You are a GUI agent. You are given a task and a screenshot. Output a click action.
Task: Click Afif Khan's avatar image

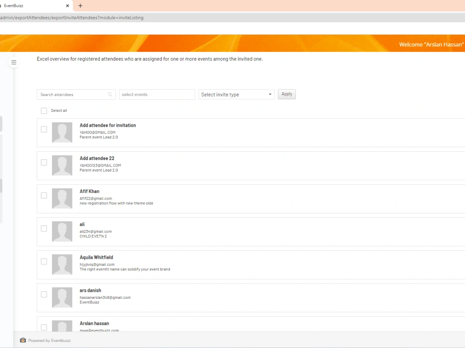coord(62,198)
